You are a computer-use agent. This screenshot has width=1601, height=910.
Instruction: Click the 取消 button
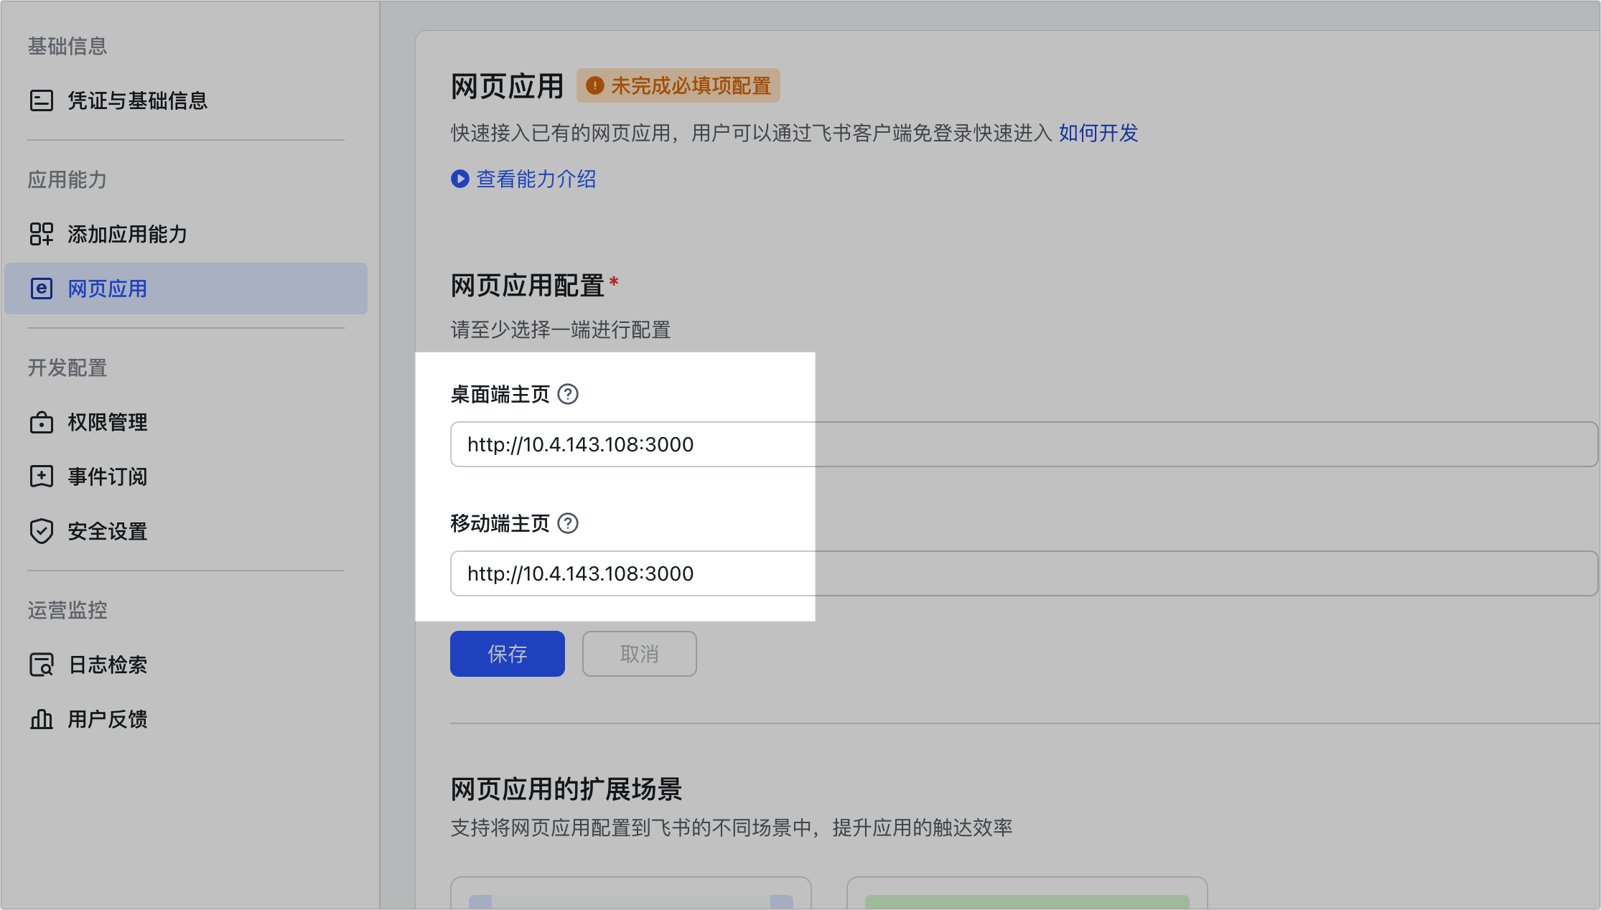tap(639, 654)
